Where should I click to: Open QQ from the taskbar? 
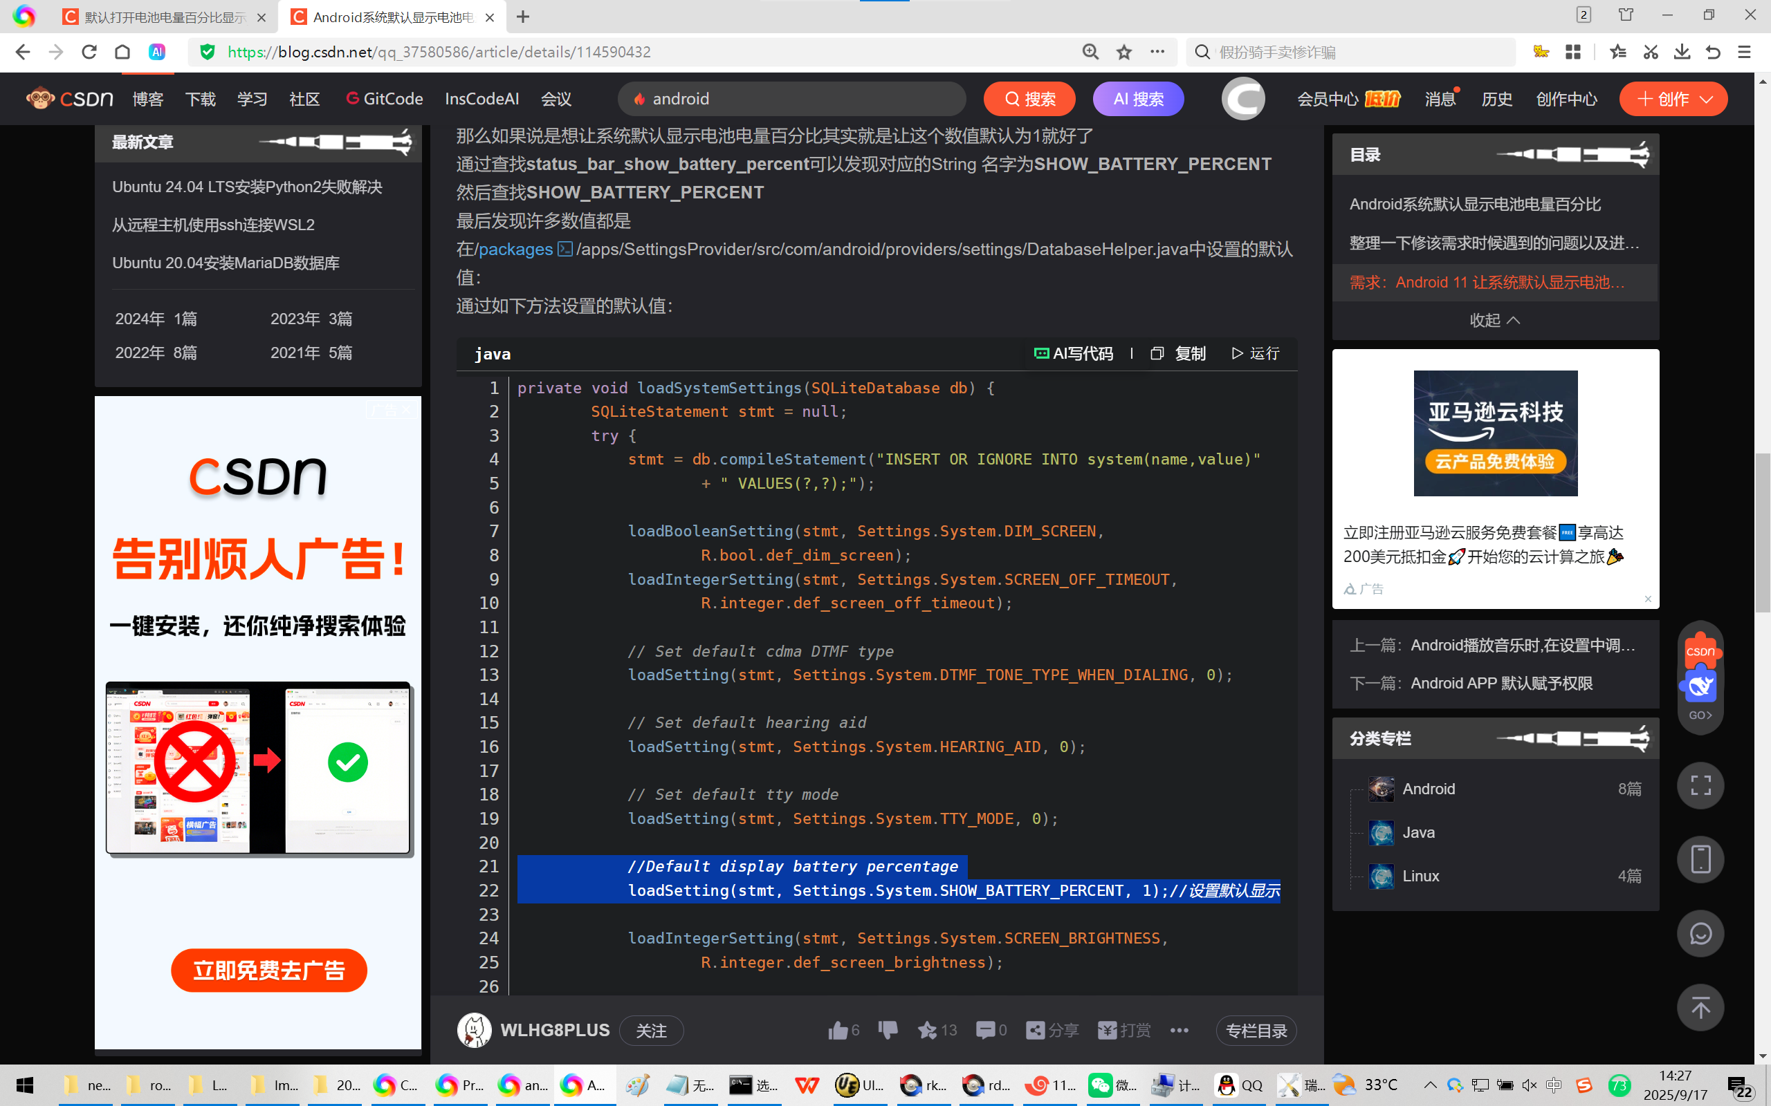point(1239,1085)
